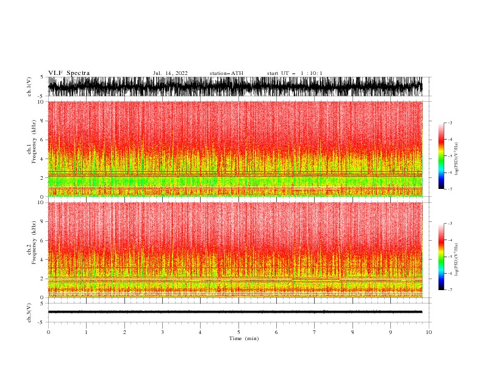The width and height of the screenshot is (483, 373).
Task: Click the 'ch.1(V)' waveform axis label
Action: [29, 87]
